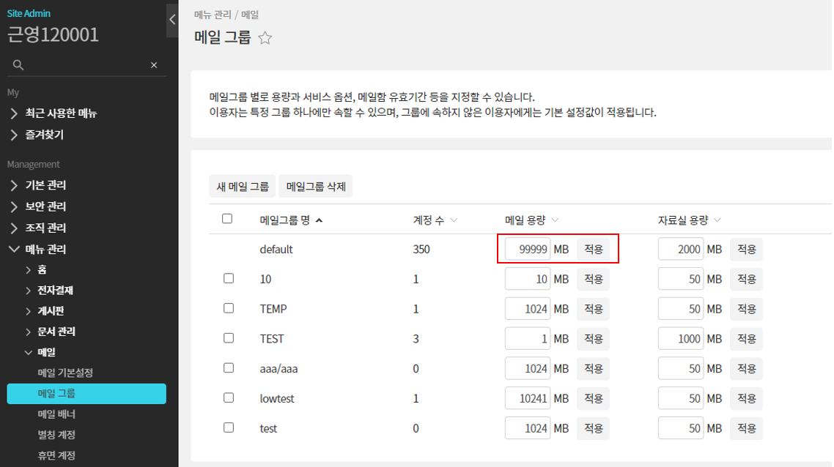Image resolution: width=834 pixels, height=467 pixels.
Task: Click the favorite star next to 메일 그룹 title
Action: (x=265, y=38)
